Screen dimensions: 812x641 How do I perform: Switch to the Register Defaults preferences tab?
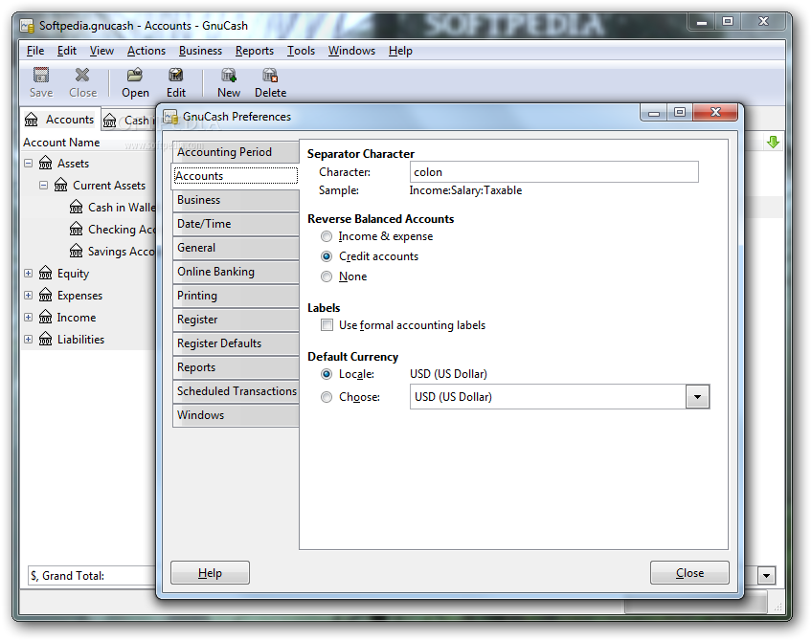click(237, 343)
